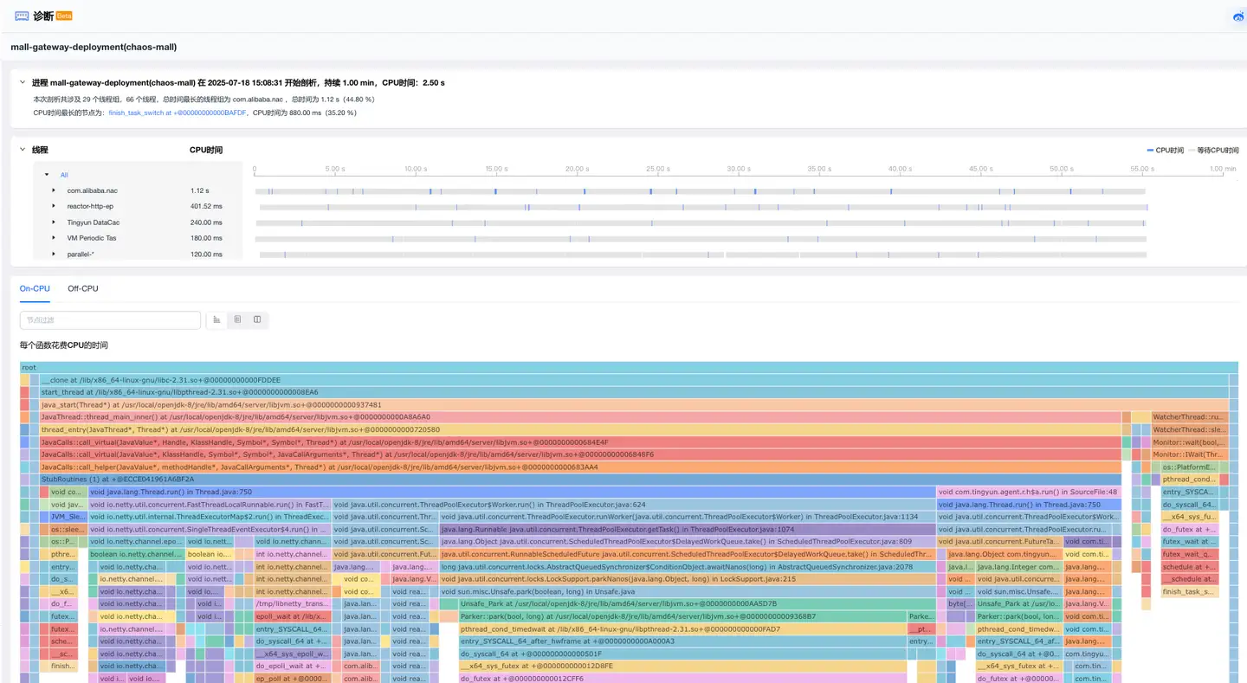
Task: Select the side-by-side split view icon
Action: (257, 320)
